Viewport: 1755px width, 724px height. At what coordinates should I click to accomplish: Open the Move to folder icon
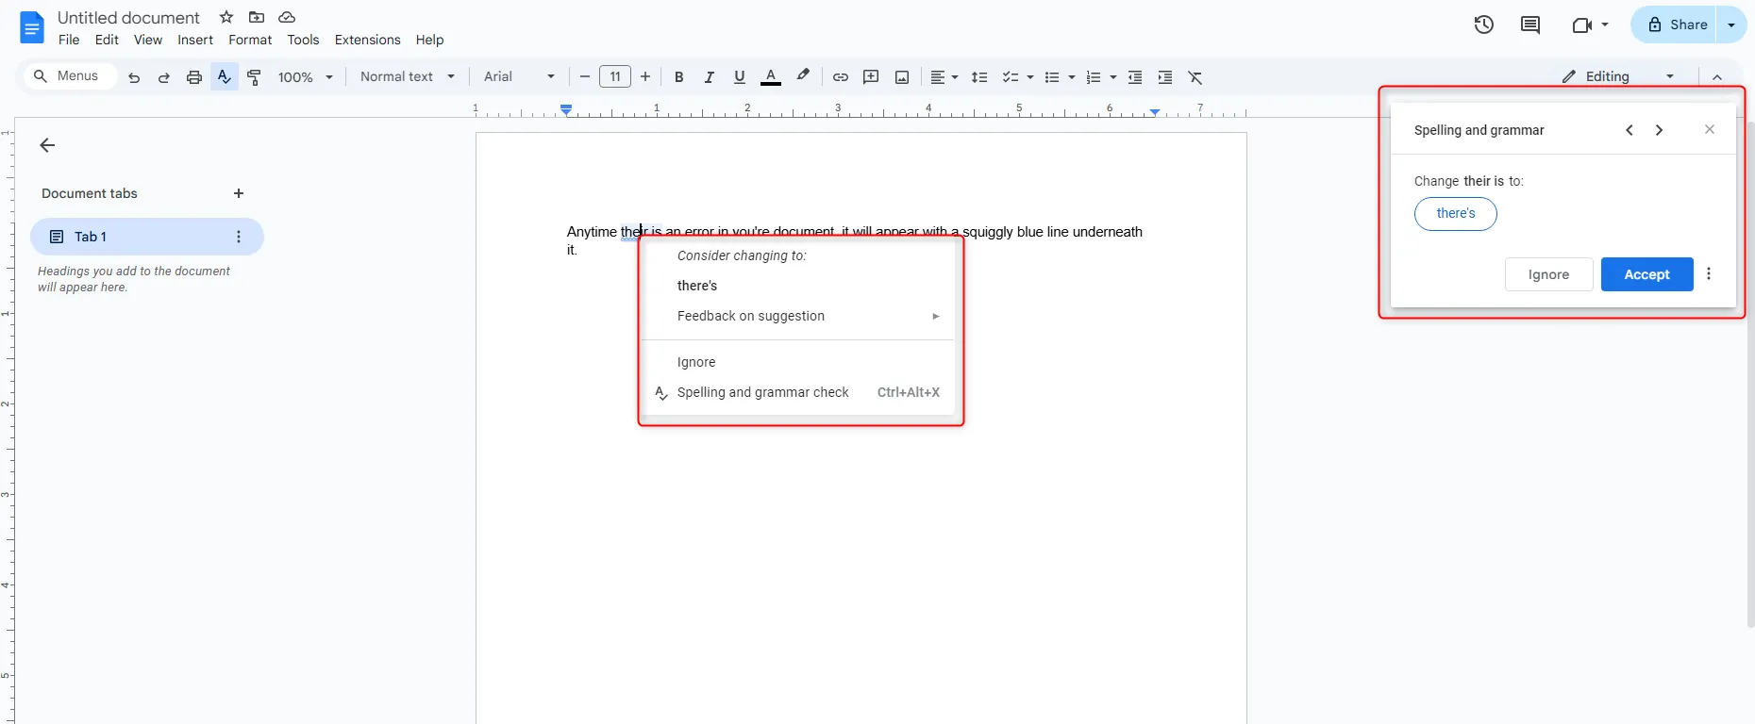(x=257, y=17)
